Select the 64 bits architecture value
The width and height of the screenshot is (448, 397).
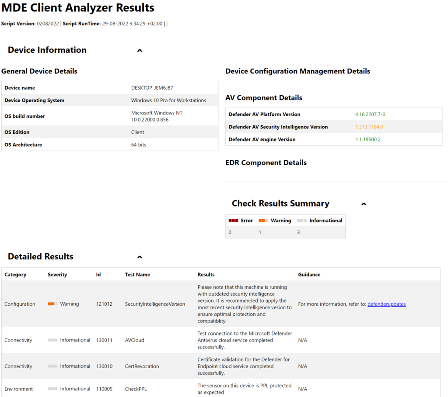[139, 145]
